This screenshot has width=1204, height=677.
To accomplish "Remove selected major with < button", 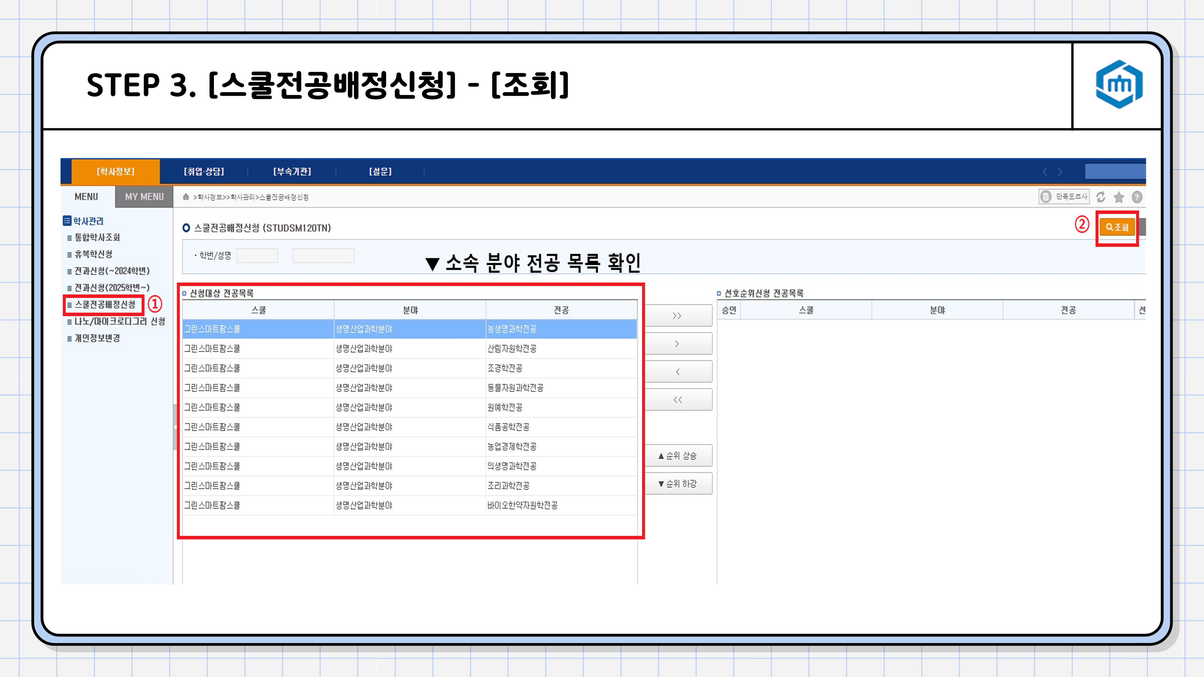I will click(677, 372).
